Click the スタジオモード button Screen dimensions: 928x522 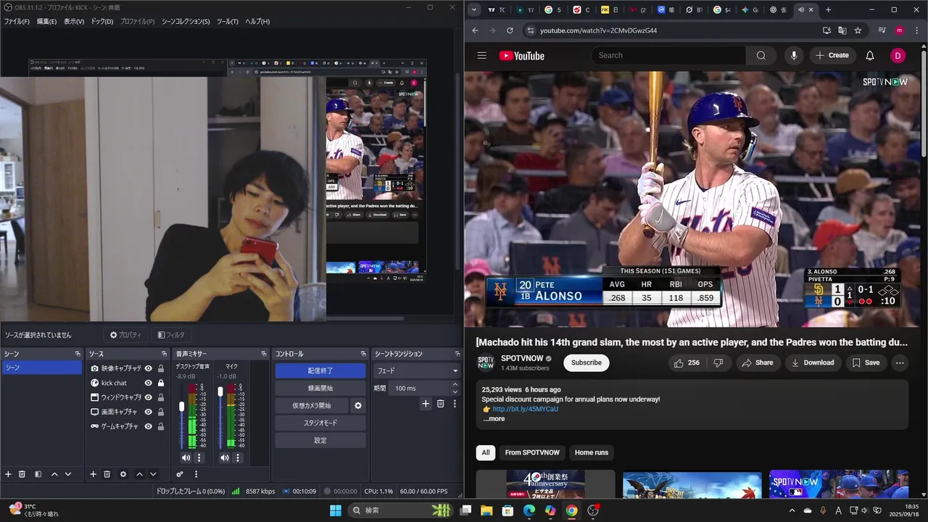(320, 423)
